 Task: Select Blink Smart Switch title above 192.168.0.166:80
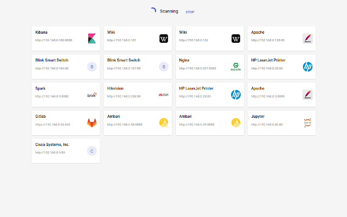(x=52, y=60)
